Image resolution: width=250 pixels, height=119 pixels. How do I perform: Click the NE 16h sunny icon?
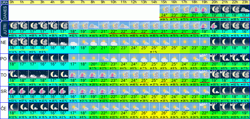pyautogui.click(x=174, y=42)
